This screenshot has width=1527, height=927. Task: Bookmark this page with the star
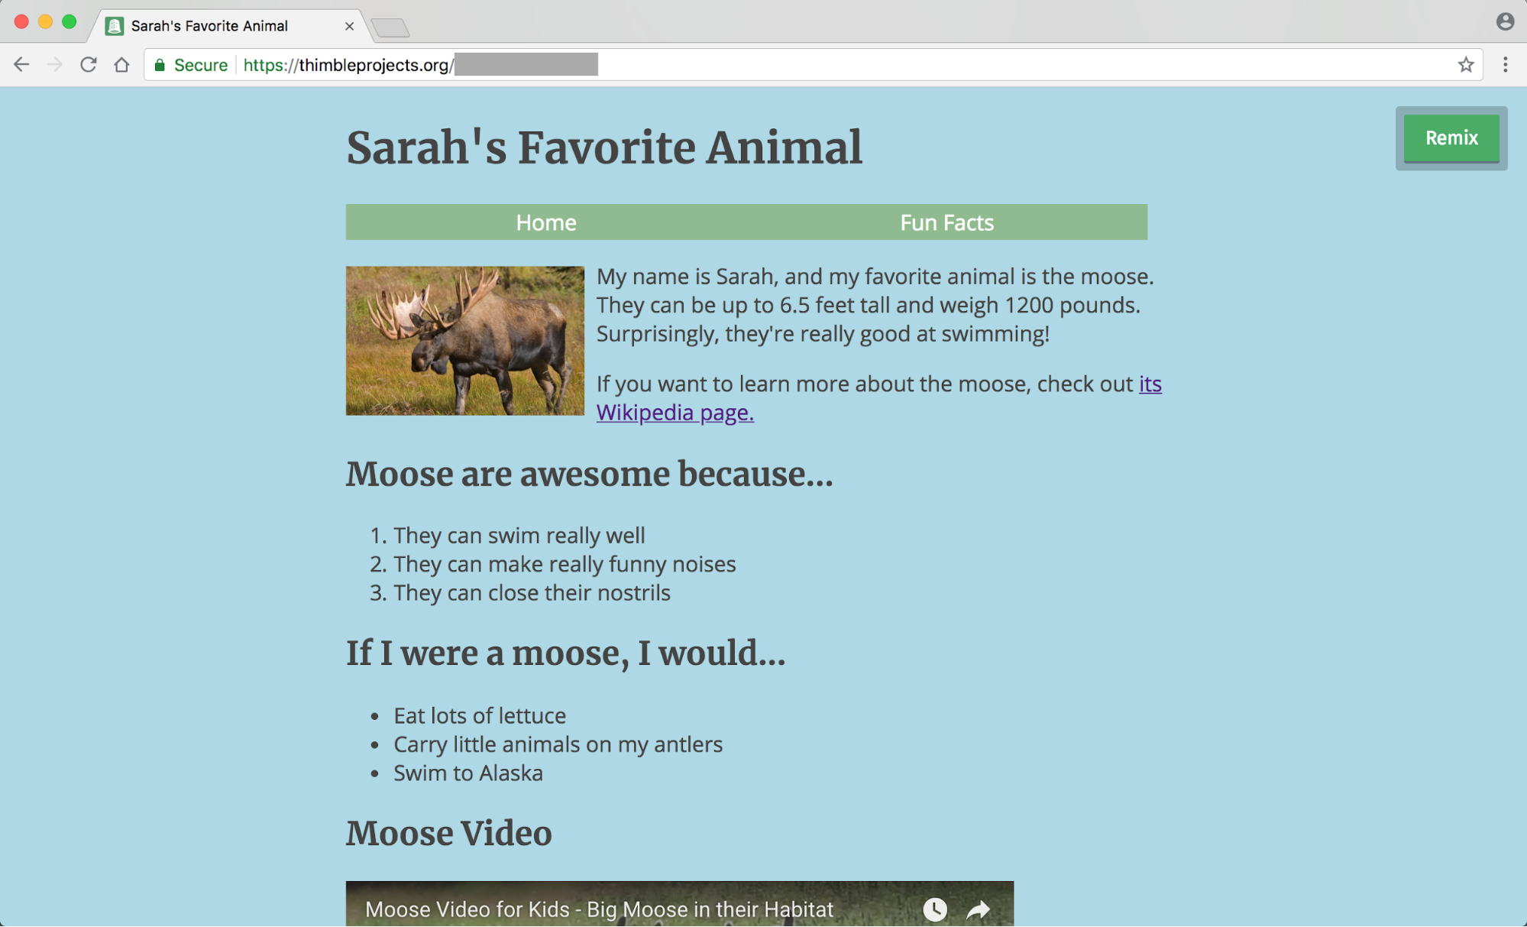point(1464,64)
